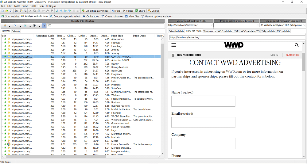Switch to the External links tab
307x164 pixels.
[16, 31]
